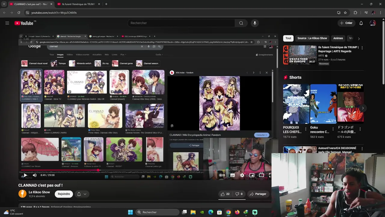
Task: Go to YouTube home via logo
Action: [x=24, y=23]
